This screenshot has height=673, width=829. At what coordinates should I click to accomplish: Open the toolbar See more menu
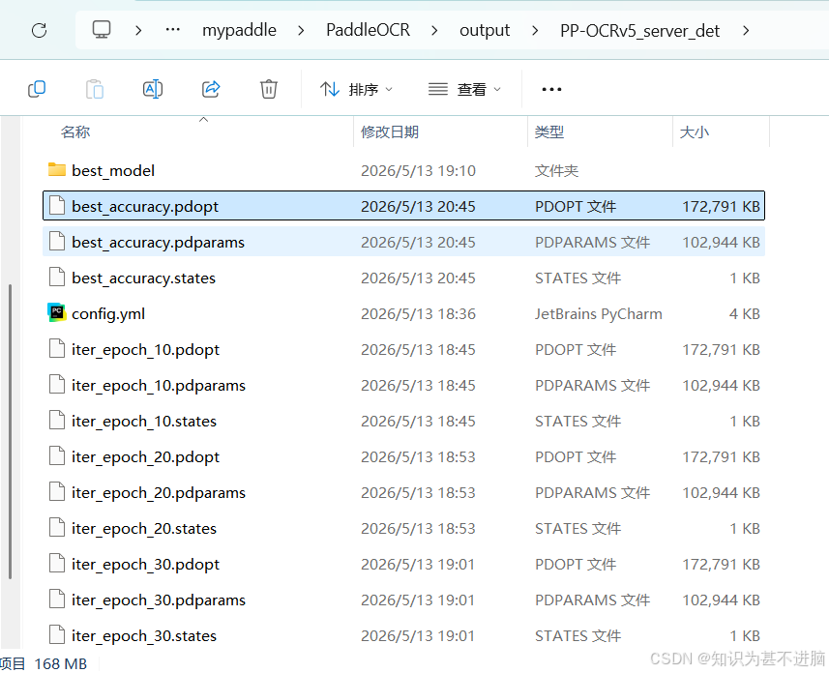coord(551,89)
